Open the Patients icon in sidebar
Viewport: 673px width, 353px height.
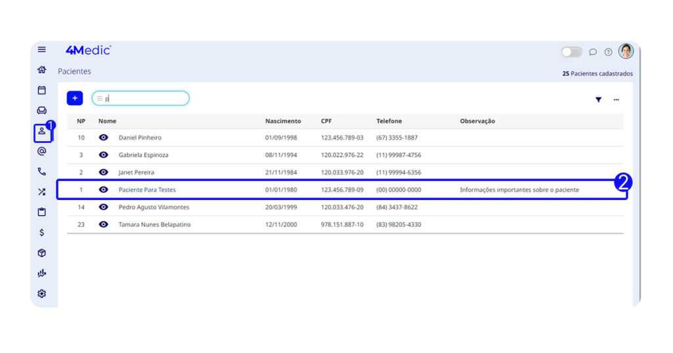pyautogui.click(x=42, y=131)
